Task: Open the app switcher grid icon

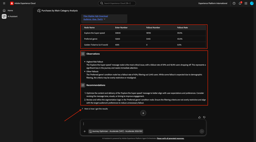Action: coord(246,3)
